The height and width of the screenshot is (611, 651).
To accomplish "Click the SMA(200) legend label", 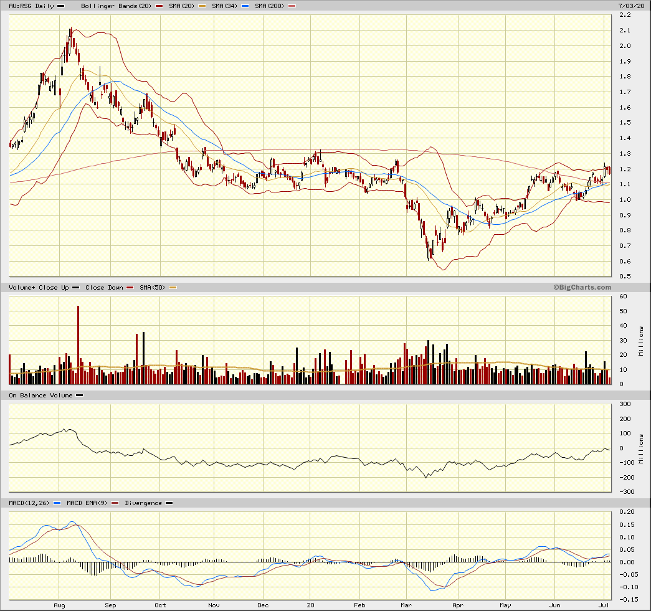I will (x=269, y=6).
